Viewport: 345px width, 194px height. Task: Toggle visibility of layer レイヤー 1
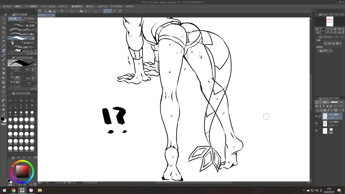click(316, 123)
